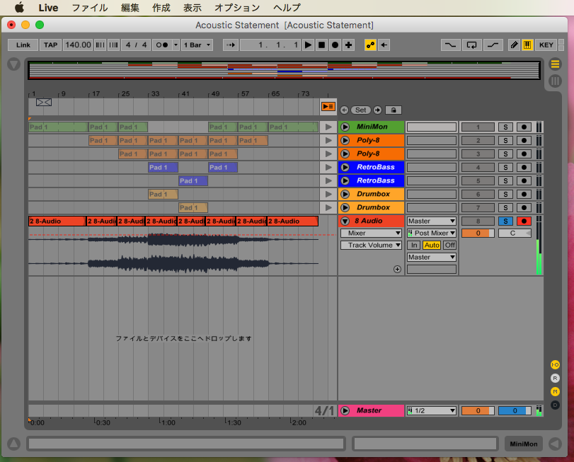Solo track 1 MiniMon
Image resolution: width=574 pixels, height=462 pixels.
[x=505, y=127]
